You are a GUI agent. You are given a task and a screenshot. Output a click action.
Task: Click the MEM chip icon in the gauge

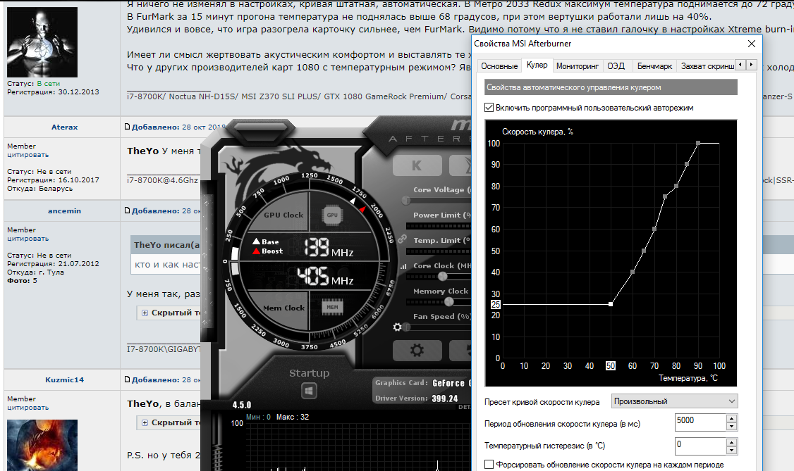pyautogui.click(x=332, y=307)
